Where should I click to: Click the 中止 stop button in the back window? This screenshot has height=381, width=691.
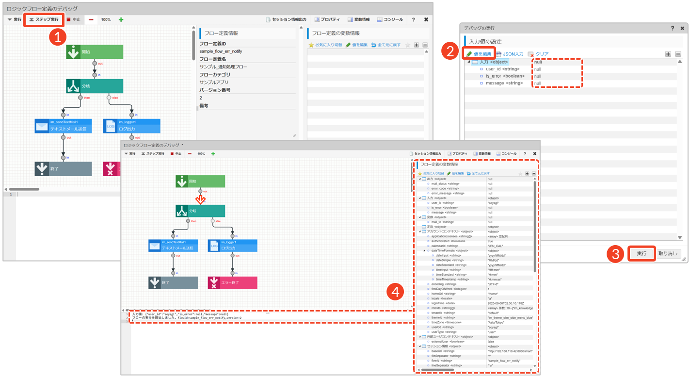pyautogui.click(x=73, y=19)
